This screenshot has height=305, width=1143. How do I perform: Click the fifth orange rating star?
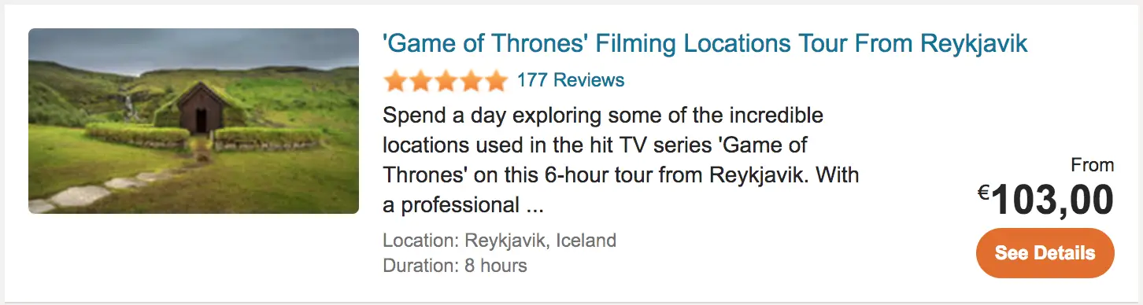point(496,80)
